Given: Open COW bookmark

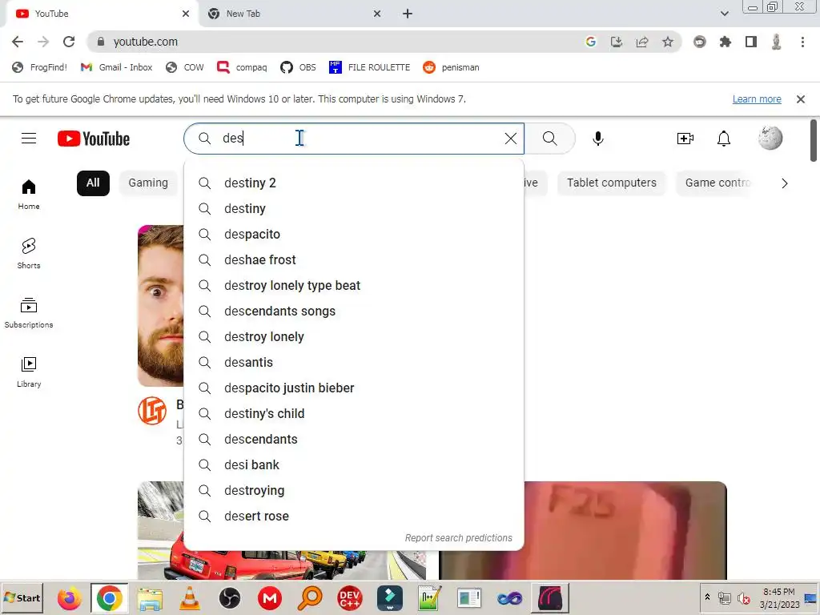Looking at the screenshot, I should (x=185, y=67).
